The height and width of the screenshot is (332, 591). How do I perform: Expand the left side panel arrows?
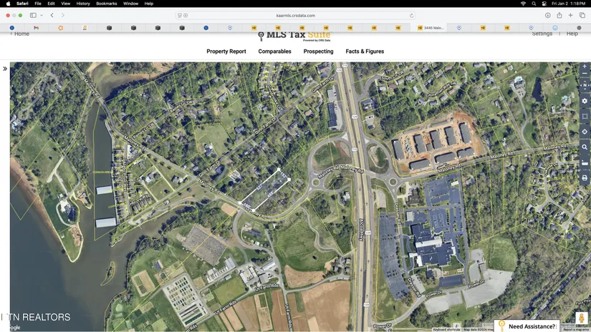tap(5, 69)
